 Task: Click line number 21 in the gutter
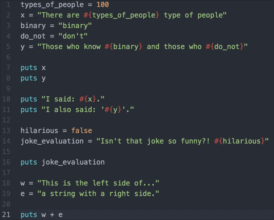tap(6, 214)
